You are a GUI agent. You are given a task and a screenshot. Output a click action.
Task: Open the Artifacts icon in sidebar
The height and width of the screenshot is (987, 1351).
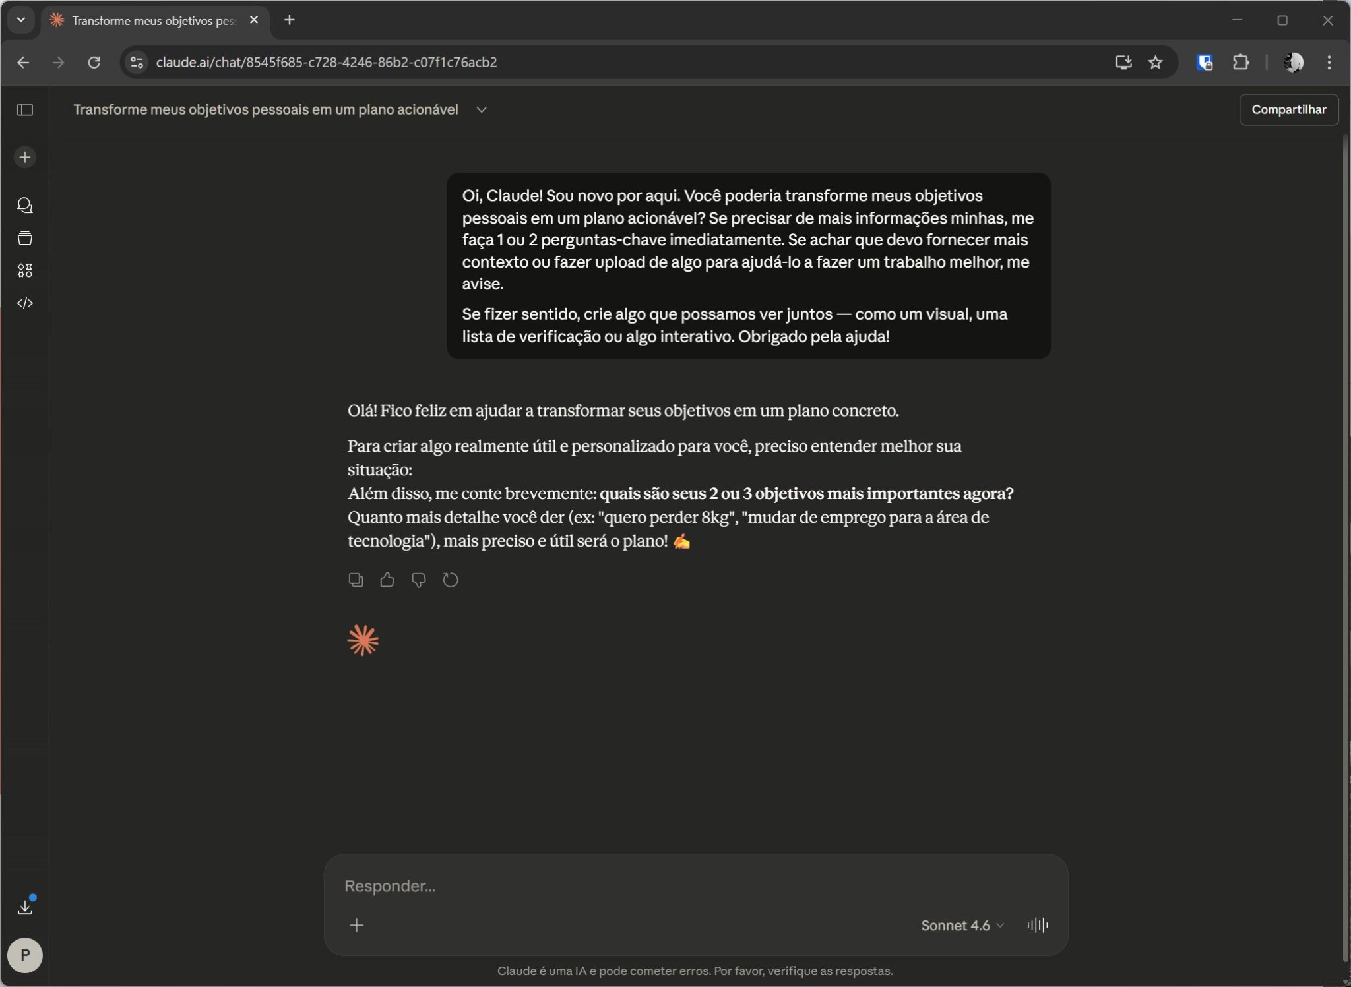25,270
